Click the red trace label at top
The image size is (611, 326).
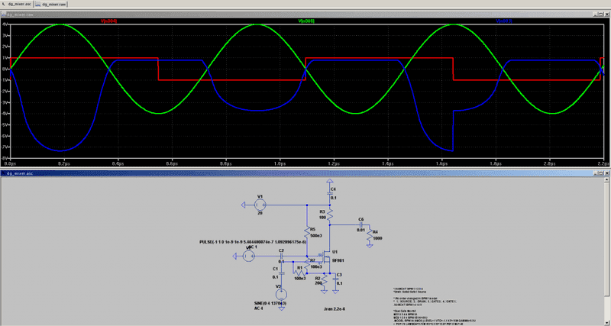(108, 21)
